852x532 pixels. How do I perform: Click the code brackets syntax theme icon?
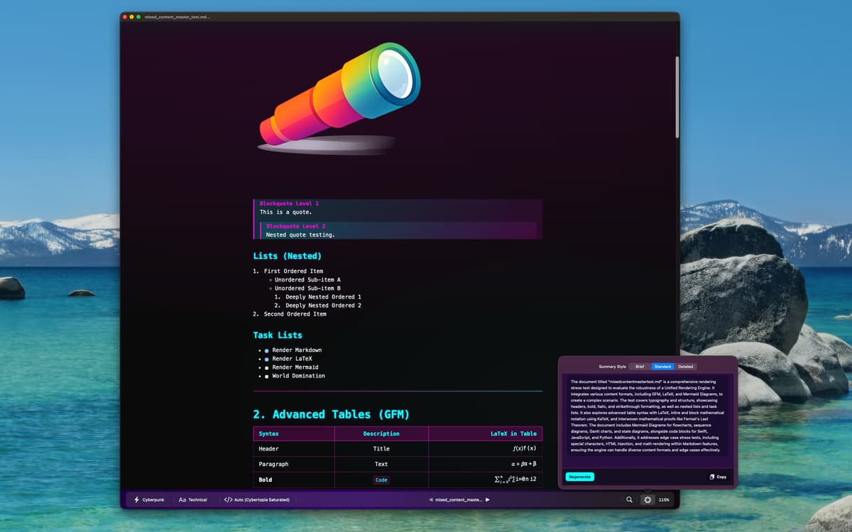(x=228, y=499)
